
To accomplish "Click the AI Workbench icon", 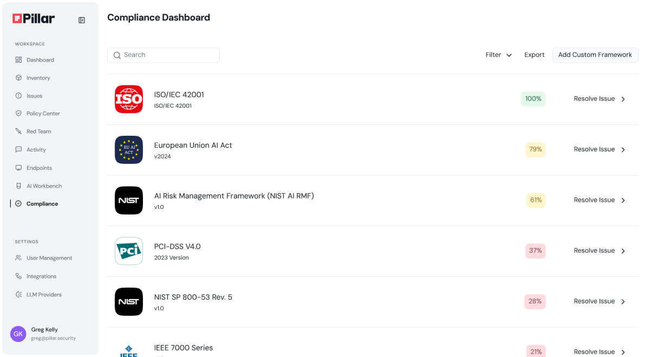I will pyautogui.click(x=18, y=186).
